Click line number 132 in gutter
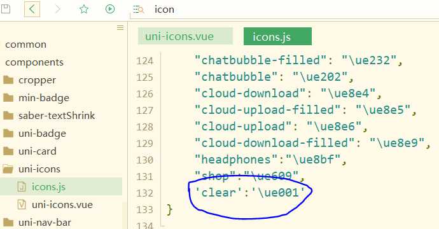439x229 pixels. coord(145,193)
